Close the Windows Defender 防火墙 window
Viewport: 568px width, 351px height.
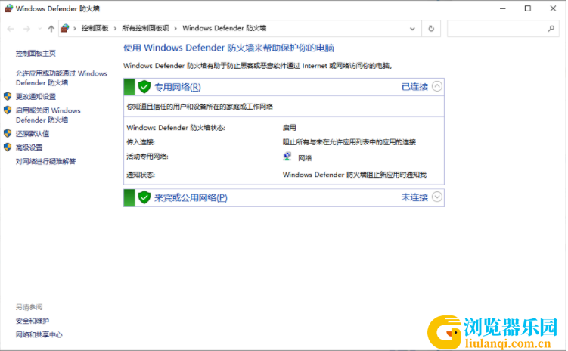(x=553, y=8)
